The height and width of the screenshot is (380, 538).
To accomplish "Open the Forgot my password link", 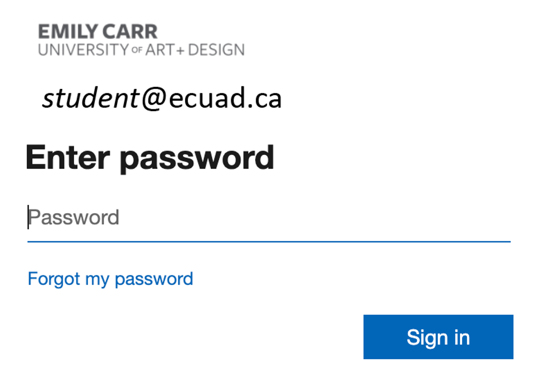I will (111, 279).
